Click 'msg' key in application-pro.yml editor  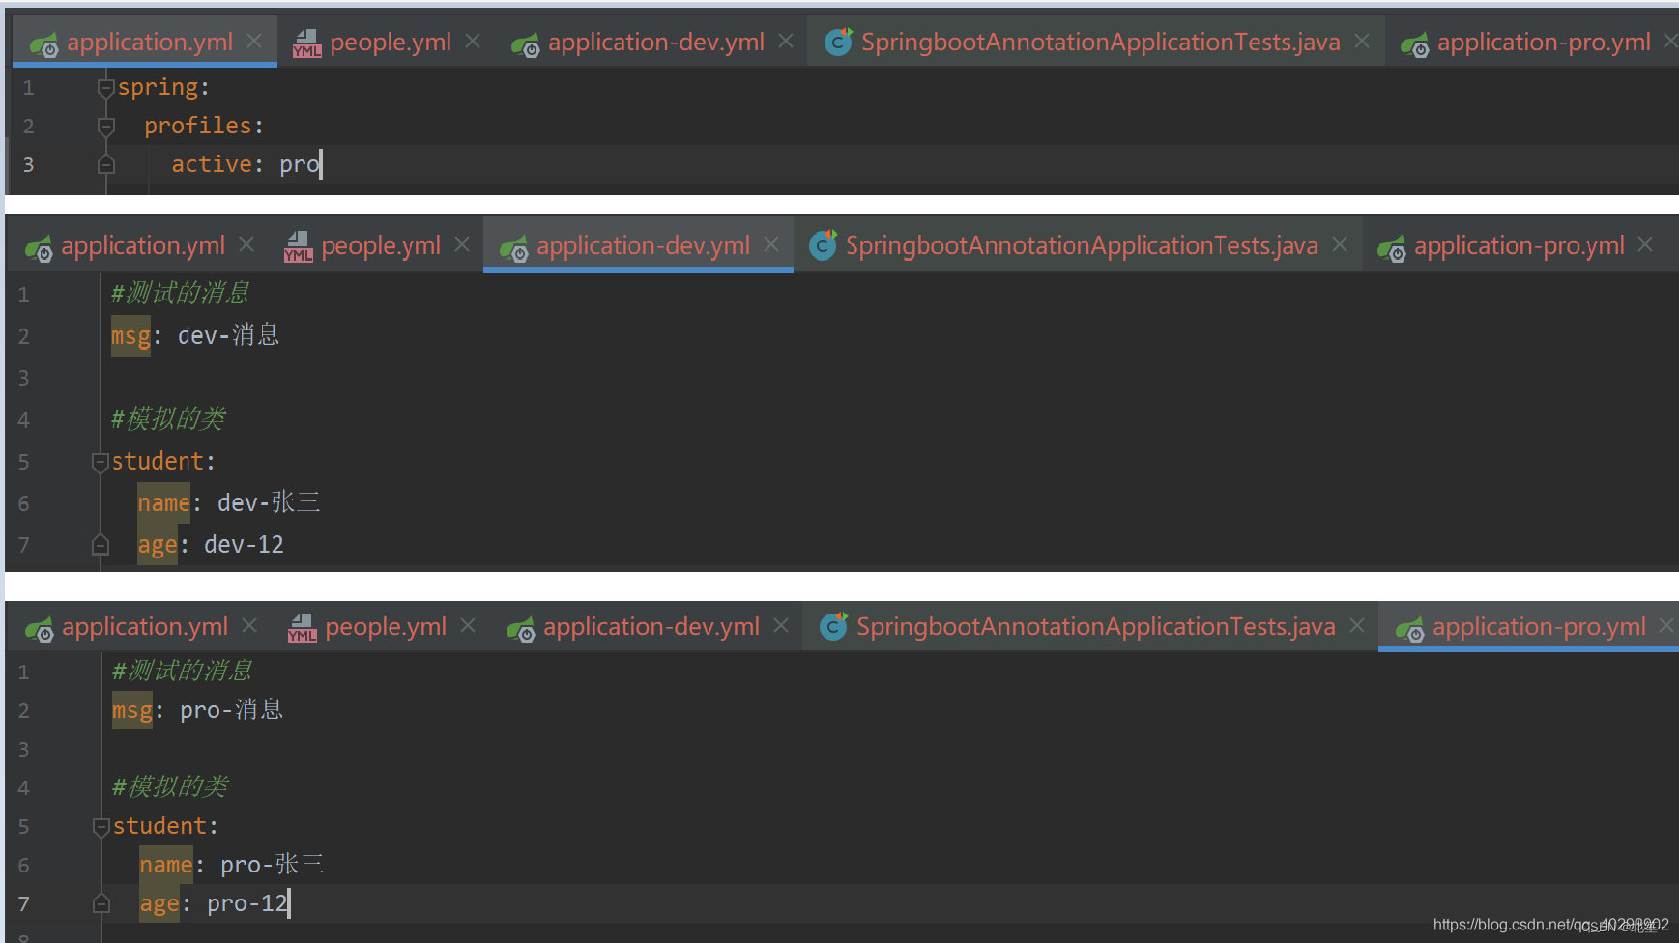pos(132,710)
